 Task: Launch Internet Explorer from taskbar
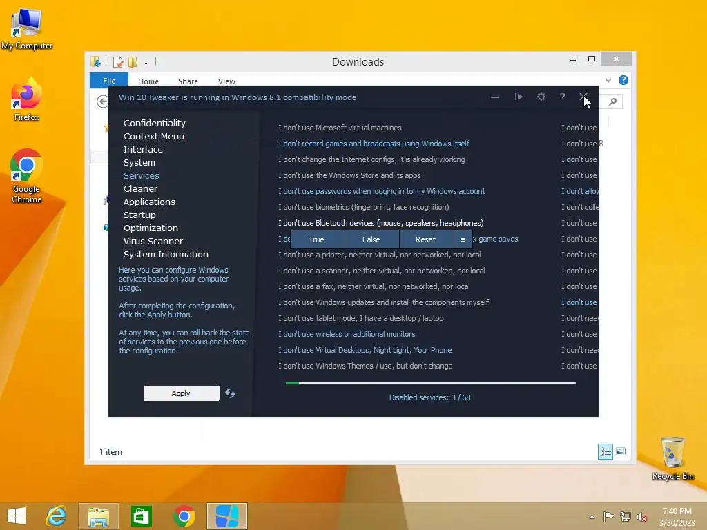tap(56, 516)
